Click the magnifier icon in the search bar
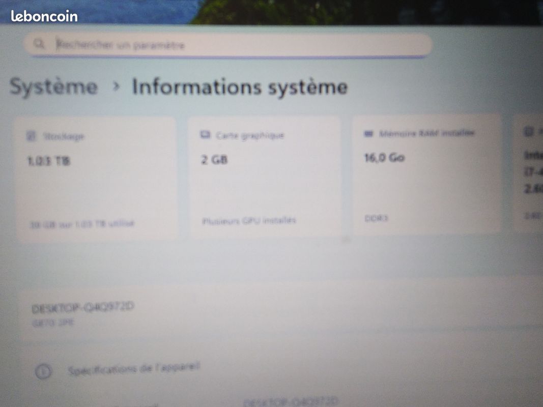543x407 pixels. (39, 44)
